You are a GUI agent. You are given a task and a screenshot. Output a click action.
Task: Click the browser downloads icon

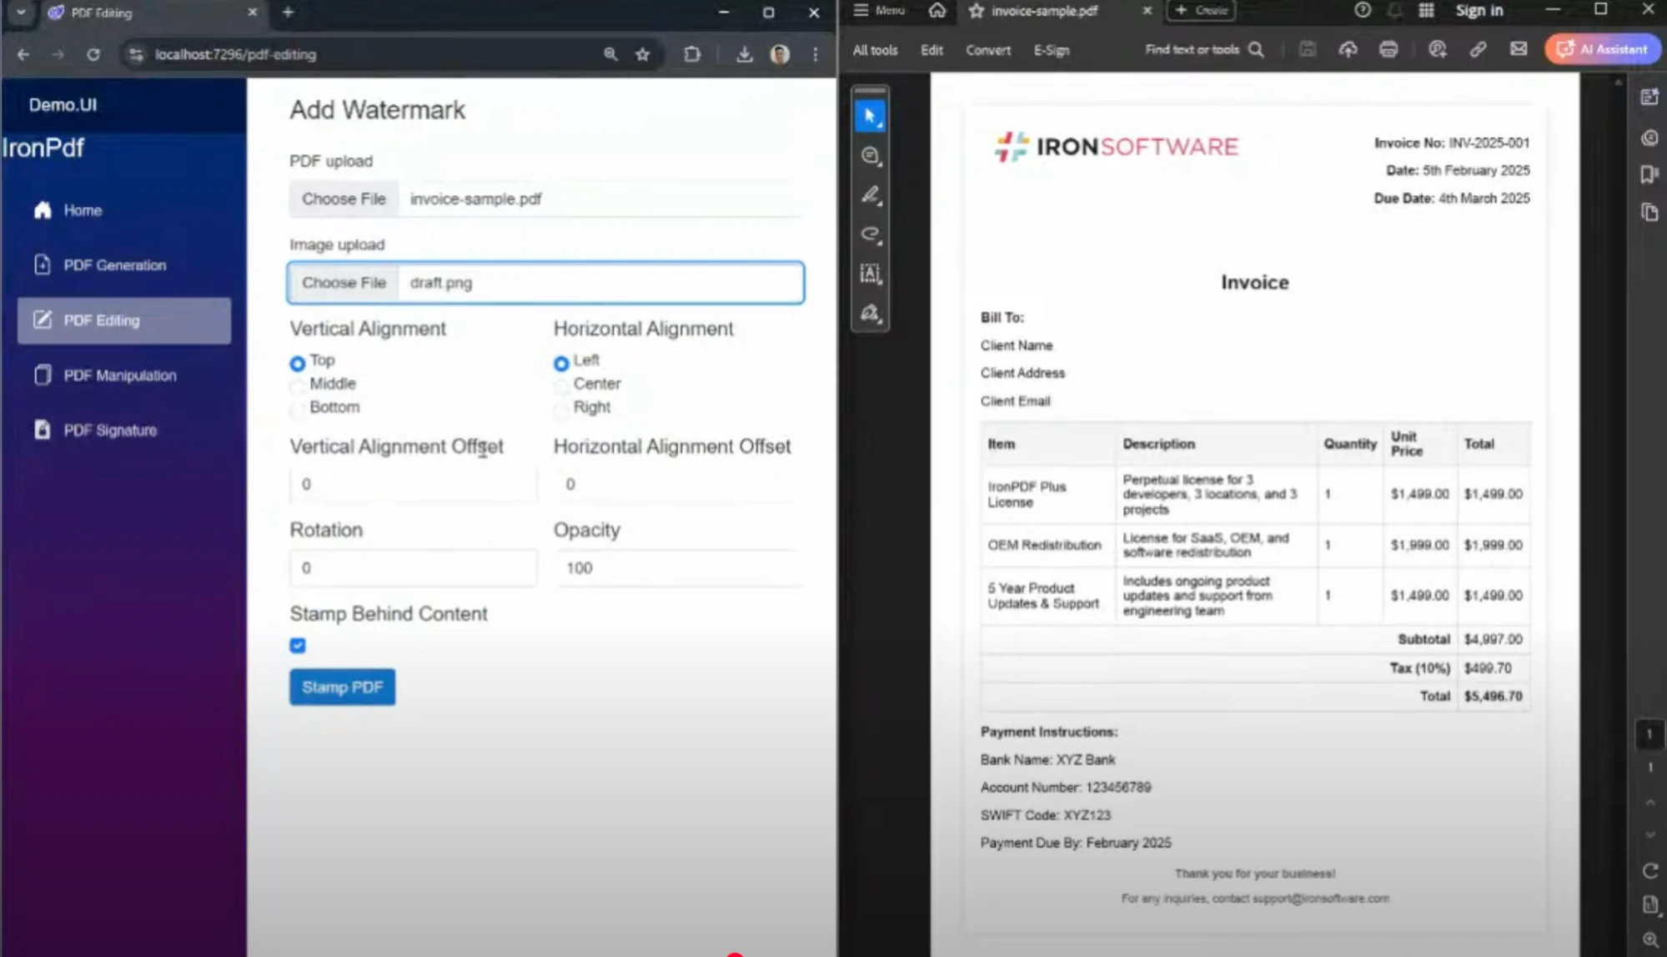coord(744,54)
